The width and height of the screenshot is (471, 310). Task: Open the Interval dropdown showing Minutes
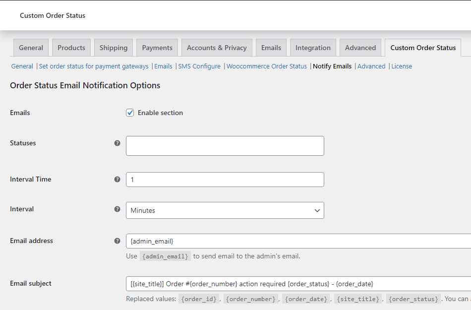click(x=225, y=210)
